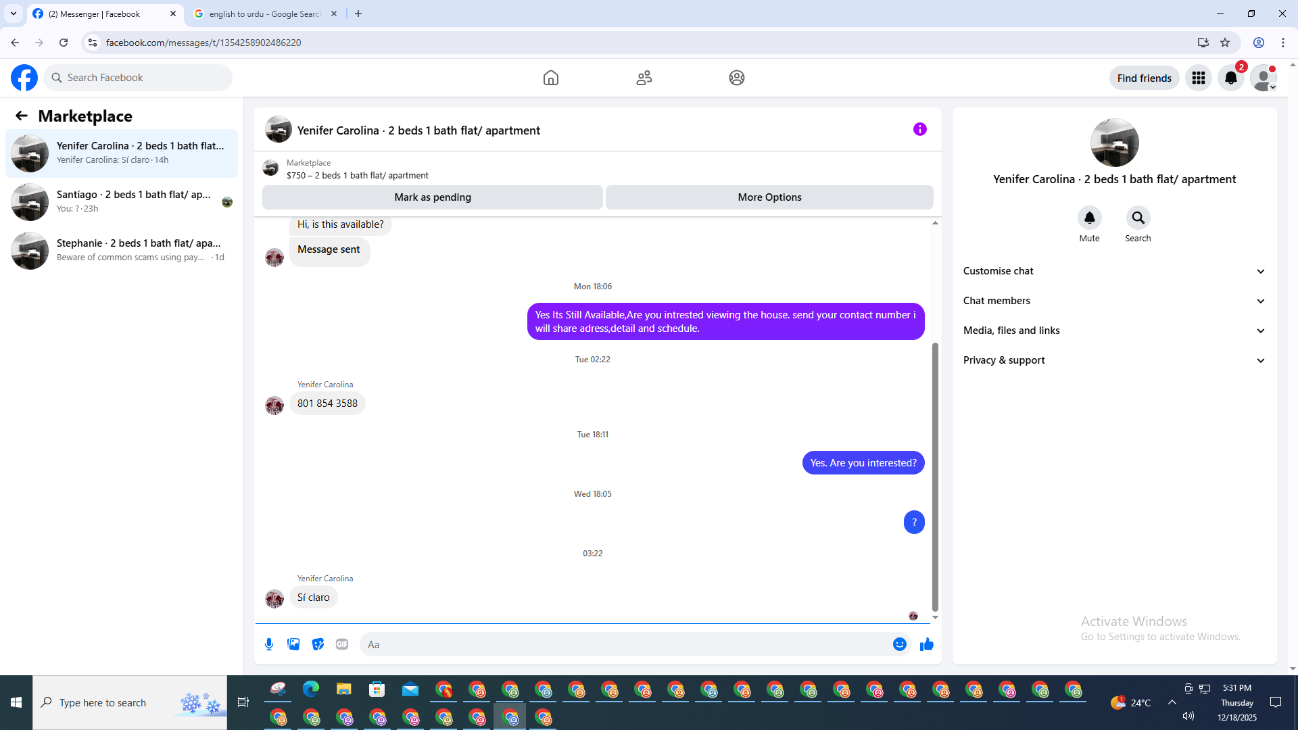Go back in browser history
The height and width of the screenshot is (730, 1298).
point(15,43)
